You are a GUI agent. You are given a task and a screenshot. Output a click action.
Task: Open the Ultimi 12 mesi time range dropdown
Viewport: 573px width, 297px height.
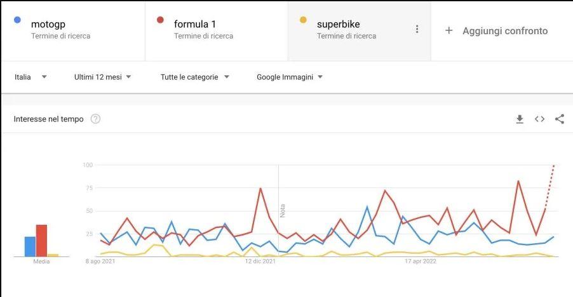[103, 77]
